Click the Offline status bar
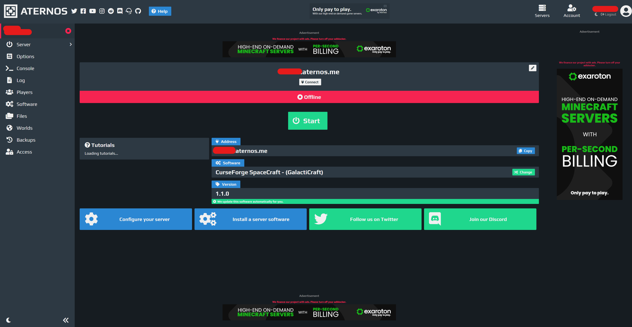The image size is (632, 327). pyautogui.click(x=309, y=97)
